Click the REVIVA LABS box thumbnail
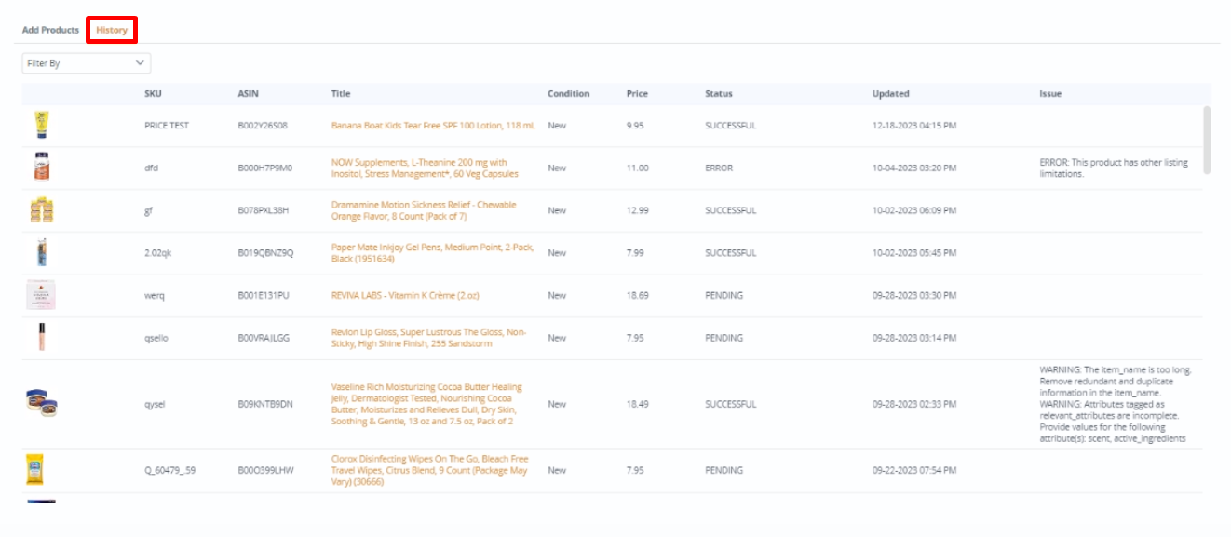Viewport: 1231px width, 537px height. [x=42, y=294]
